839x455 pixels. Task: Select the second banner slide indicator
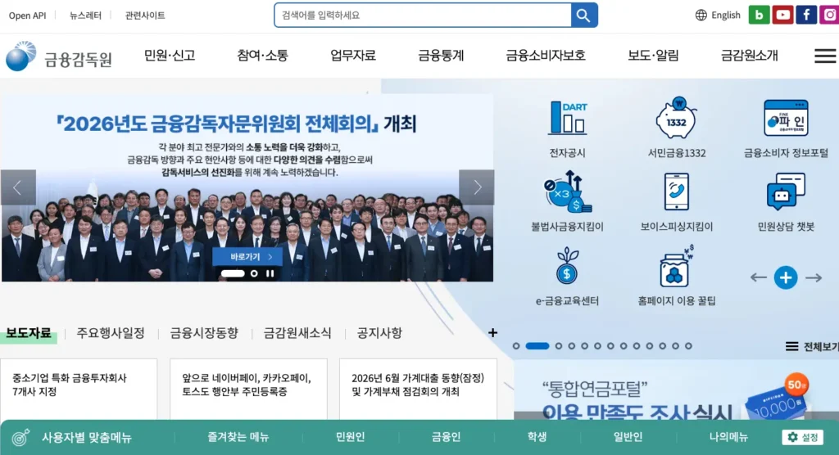254,273
